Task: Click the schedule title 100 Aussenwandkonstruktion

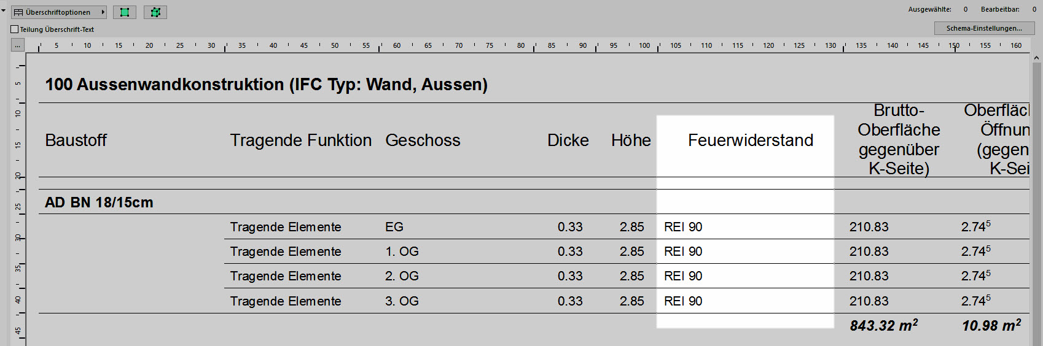Action: [266, 85]
